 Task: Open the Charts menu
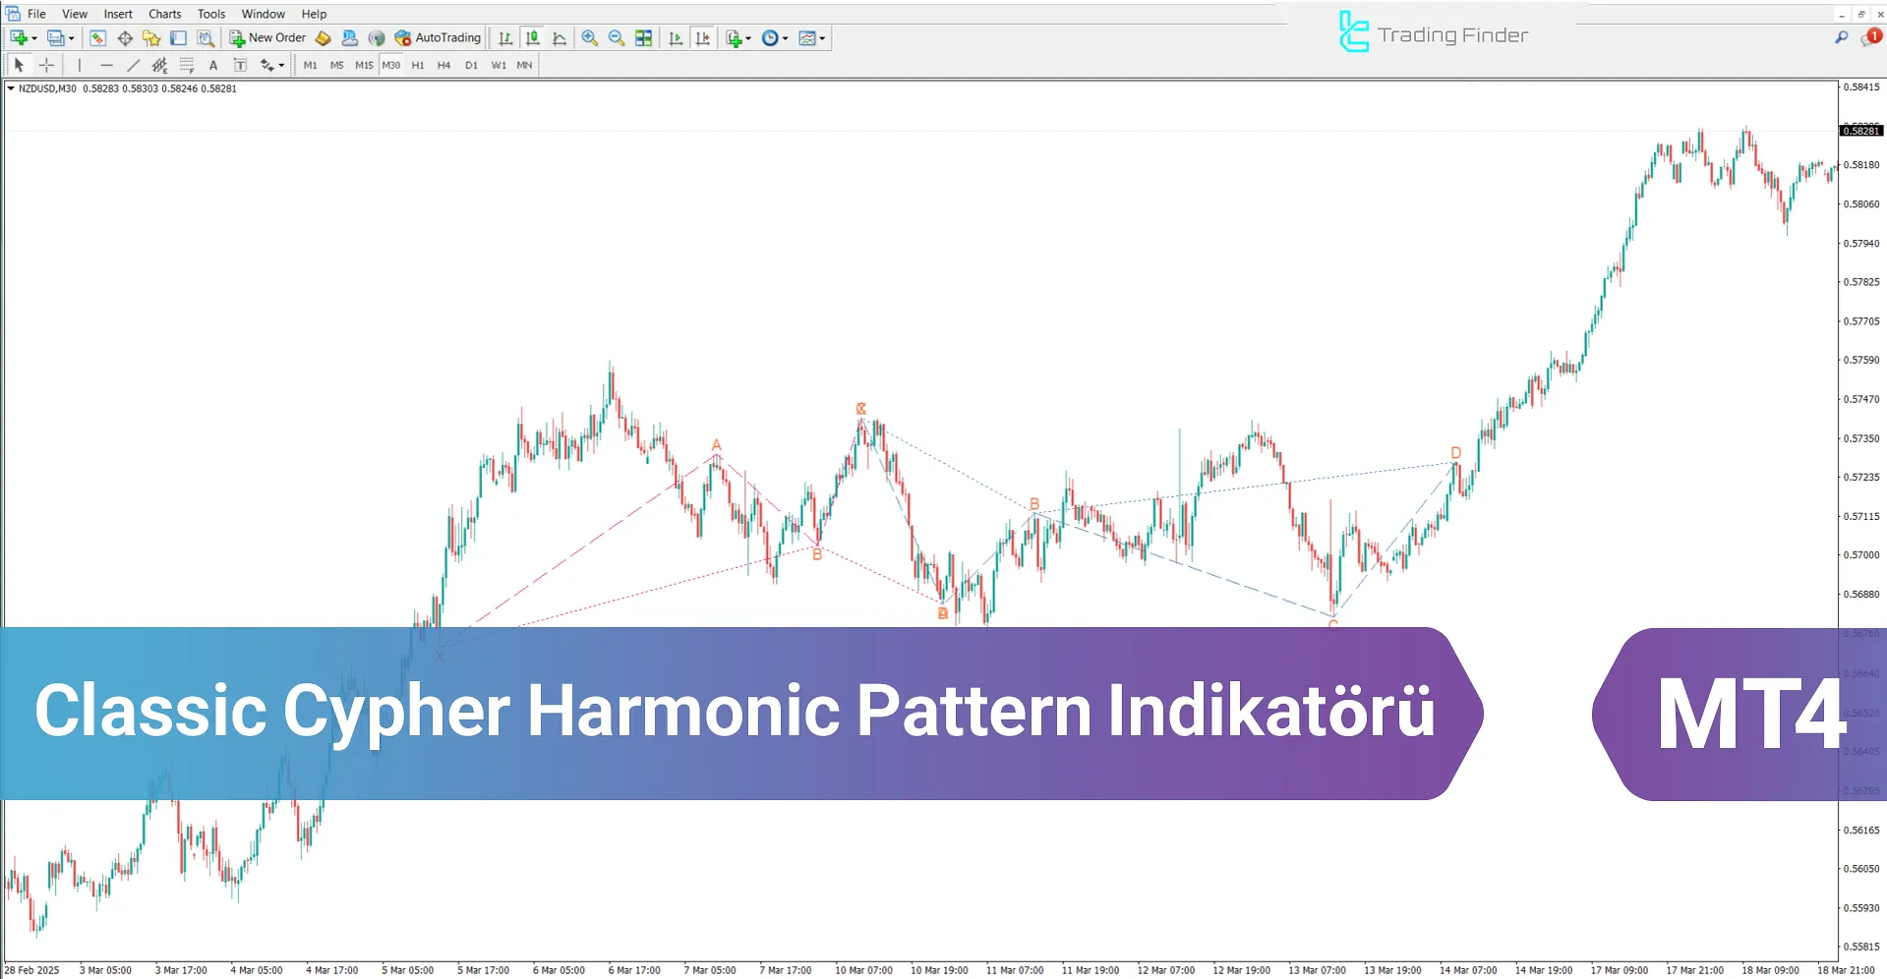click(x=163, y=13)
